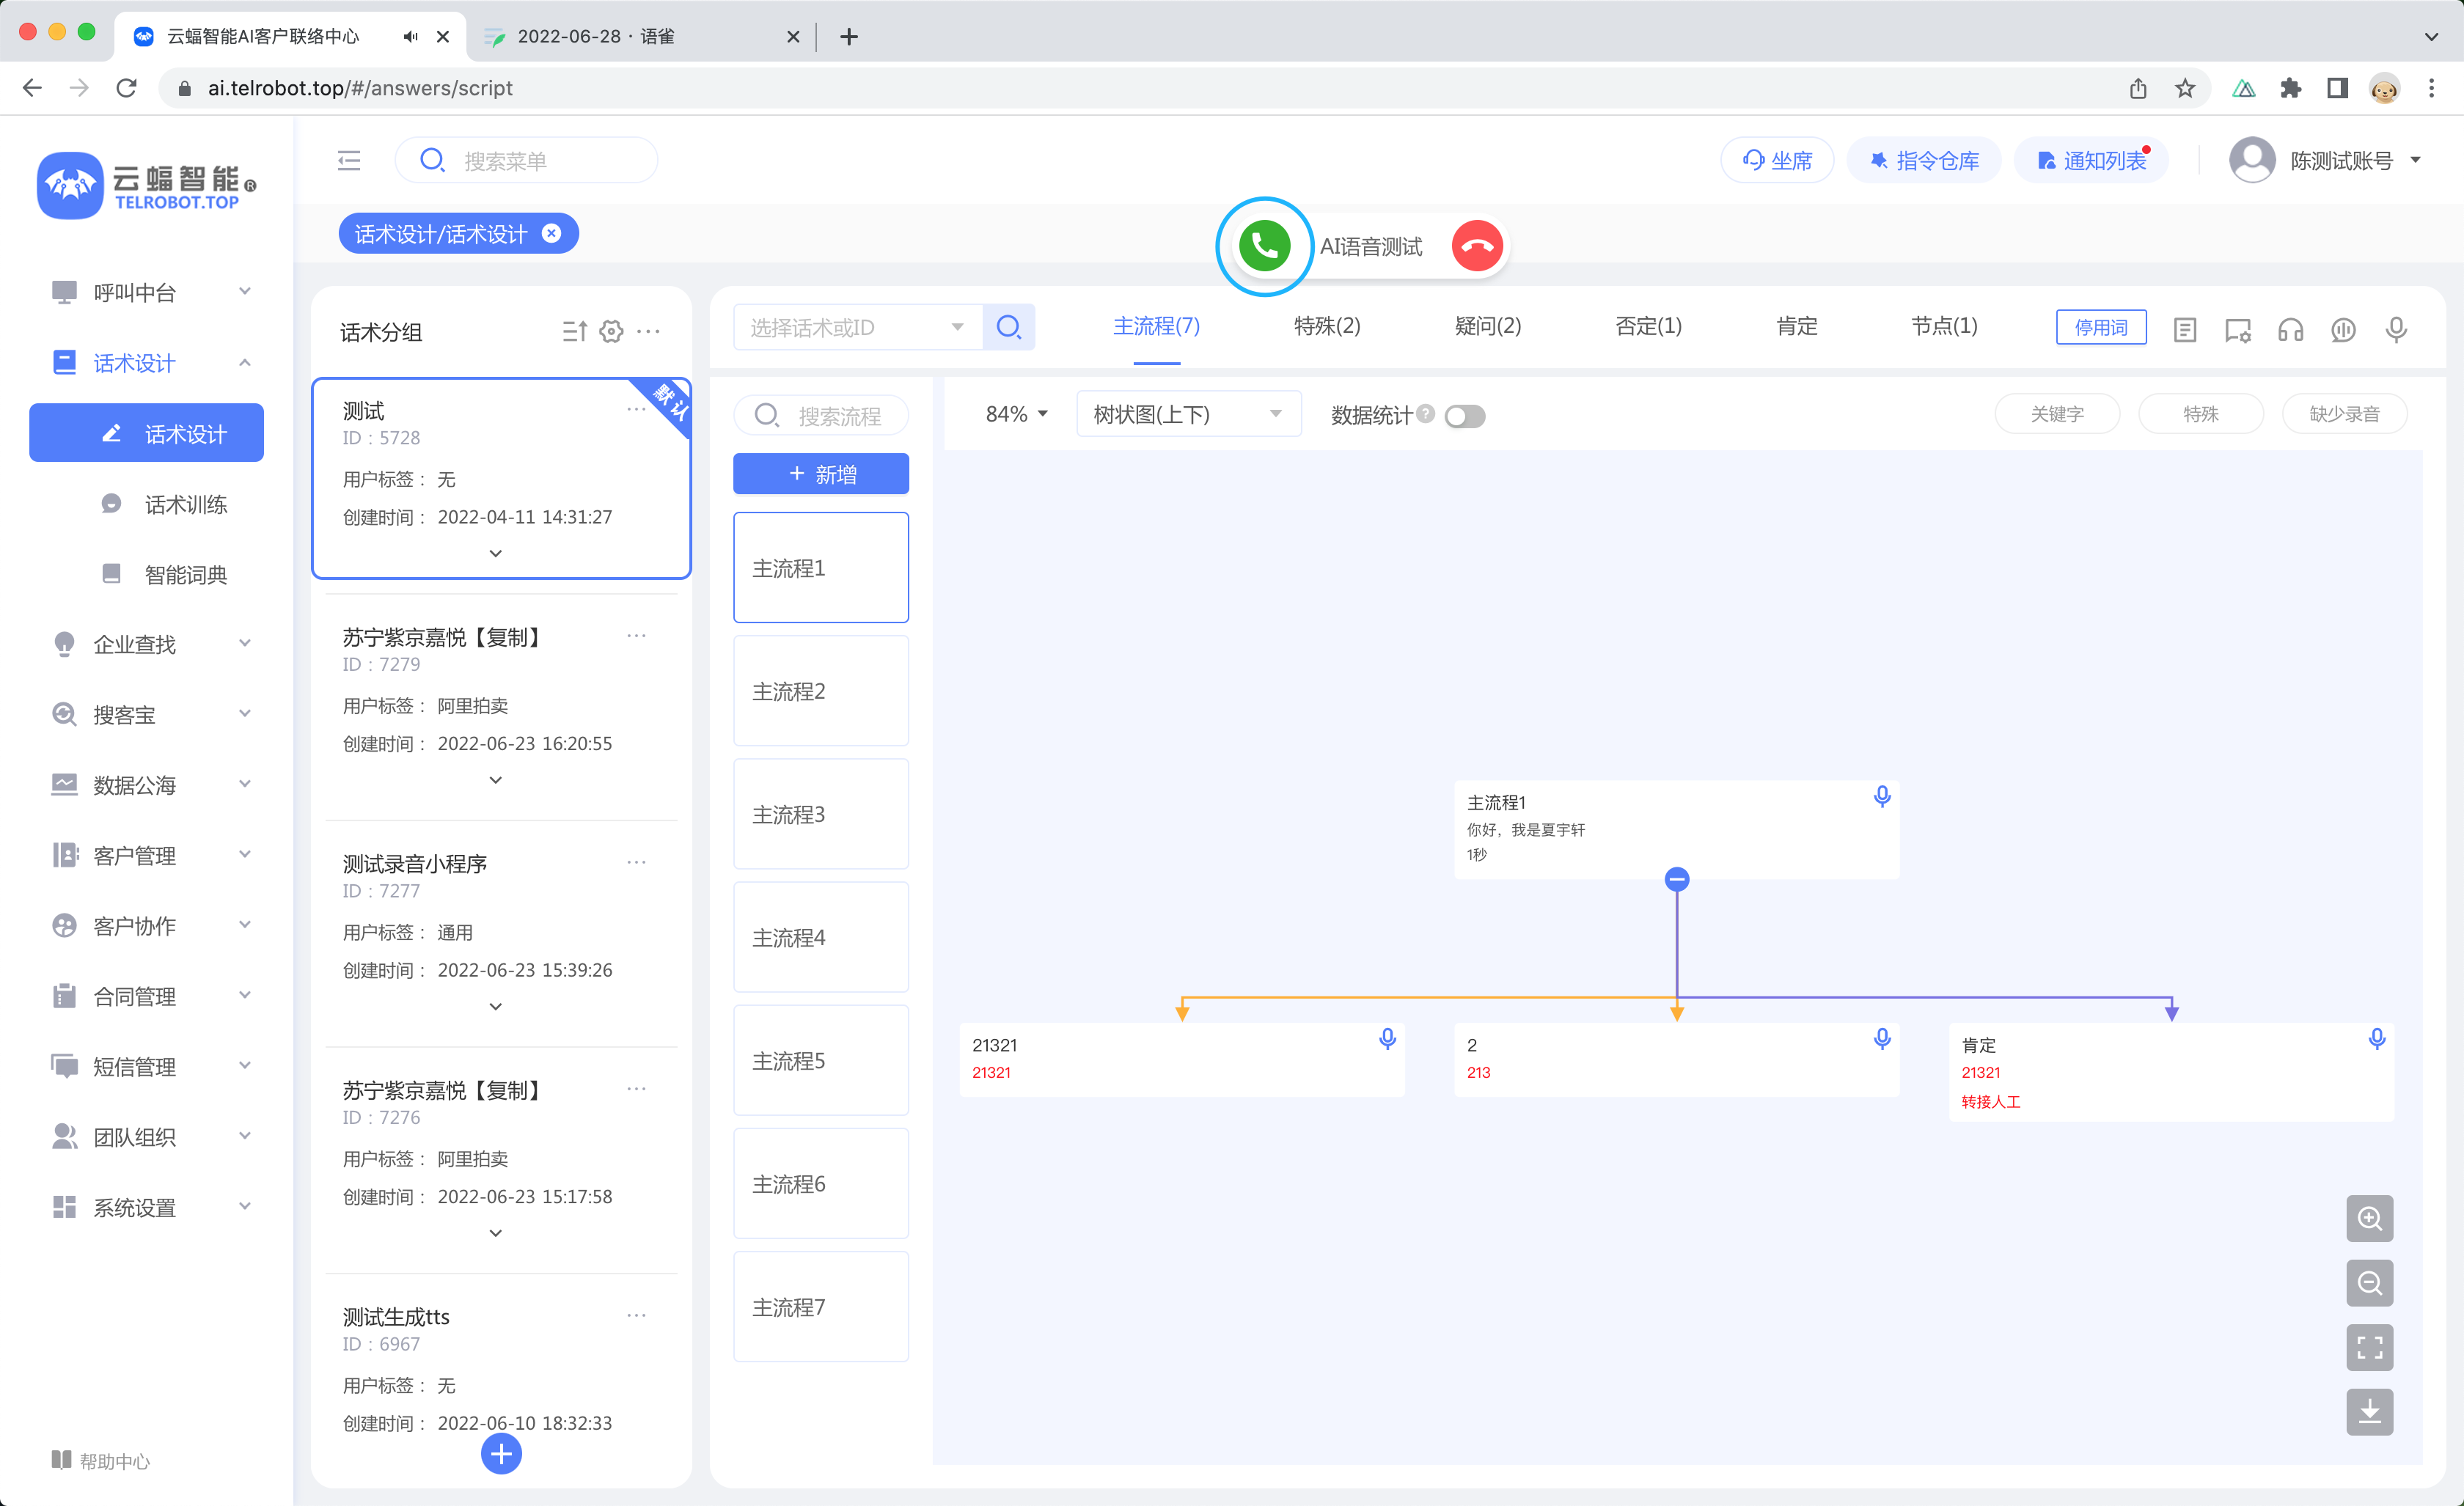
Task: Open the 84% zoom level dropdown
Action: coord(1016,414)
